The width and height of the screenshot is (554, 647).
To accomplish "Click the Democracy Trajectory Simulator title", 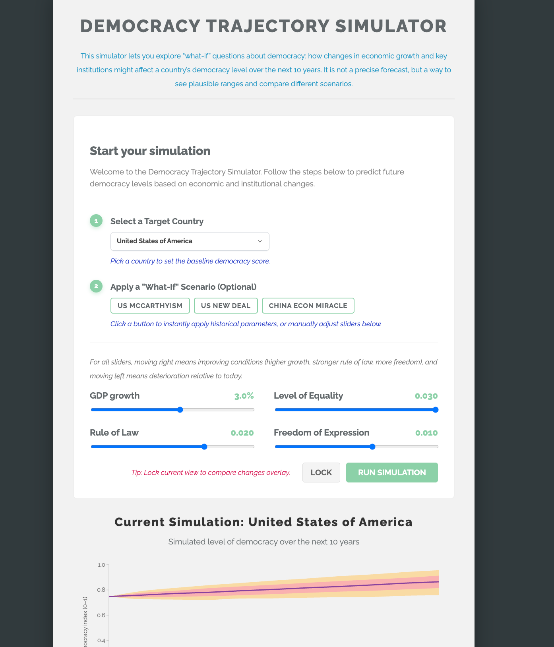I will (263, 26).
